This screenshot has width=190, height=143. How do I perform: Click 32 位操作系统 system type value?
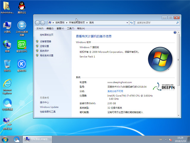pyautogui.click(x=115, y=108)
